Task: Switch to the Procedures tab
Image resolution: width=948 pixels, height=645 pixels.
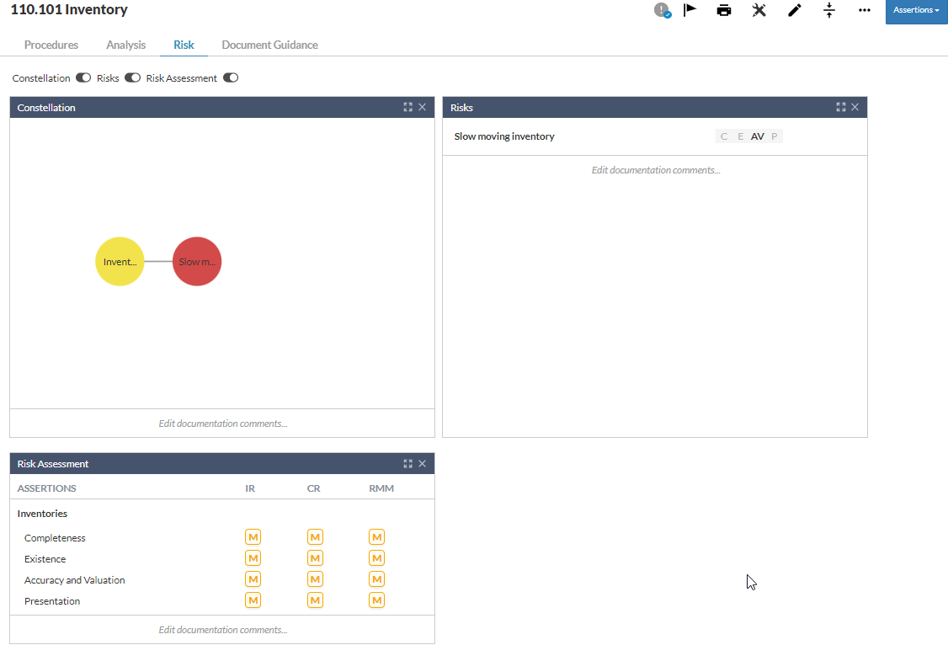Action: pyautogui.click(x=51, y=45)
